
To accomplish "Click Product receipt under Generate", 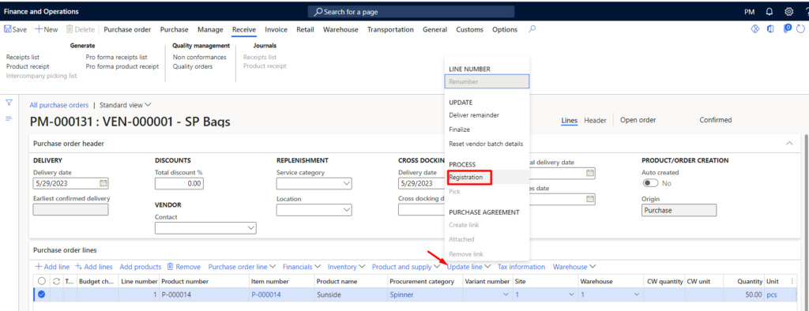I will [28, 66].
